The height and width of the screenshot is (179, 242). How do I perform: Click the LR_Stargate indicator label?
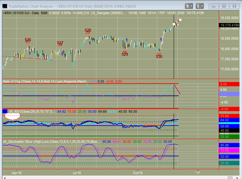(x=108, y=13)
